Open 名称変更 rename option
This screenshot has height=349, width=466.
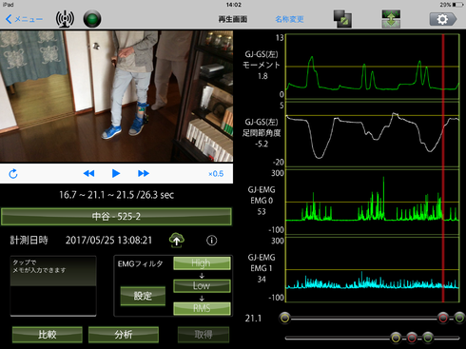[289, 19]
